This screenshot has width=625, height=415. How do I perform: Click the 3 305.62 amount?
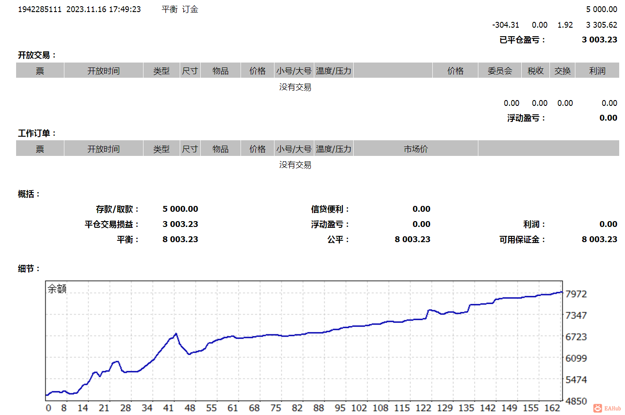[x=602, y=25]
